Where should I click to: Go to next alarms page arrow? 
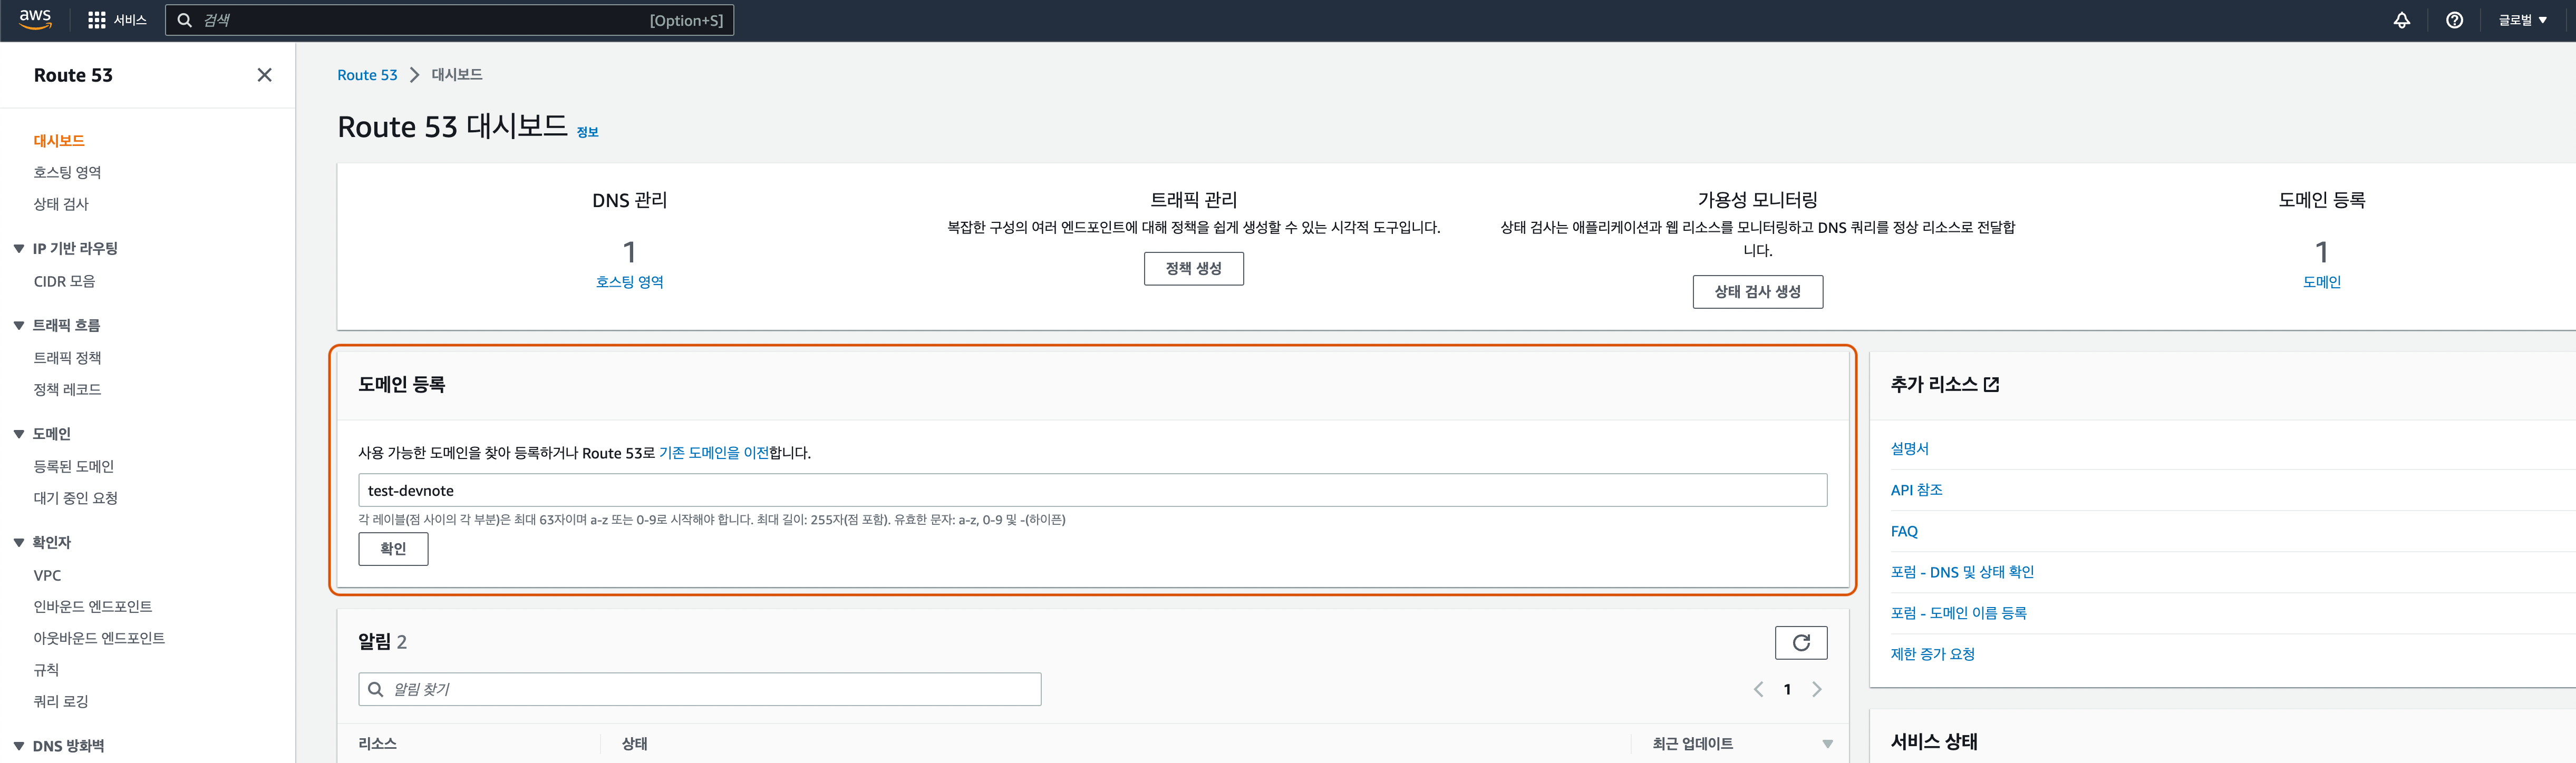click(x=1816, y=689)
